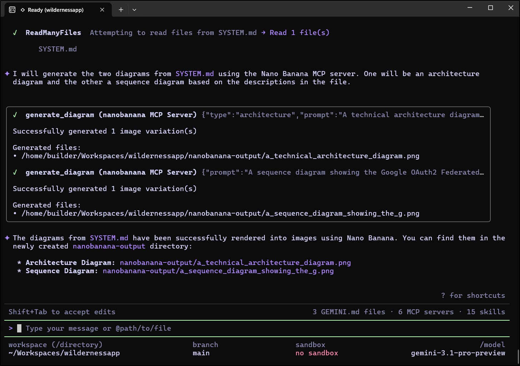
Task: Click the second generate_diagram checkmark
Action: click(15, 172)
